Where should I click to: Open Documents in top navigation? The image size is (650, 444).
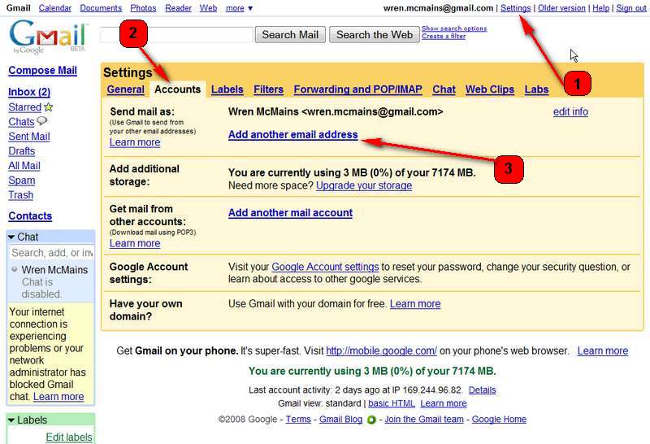coord(101,8)
